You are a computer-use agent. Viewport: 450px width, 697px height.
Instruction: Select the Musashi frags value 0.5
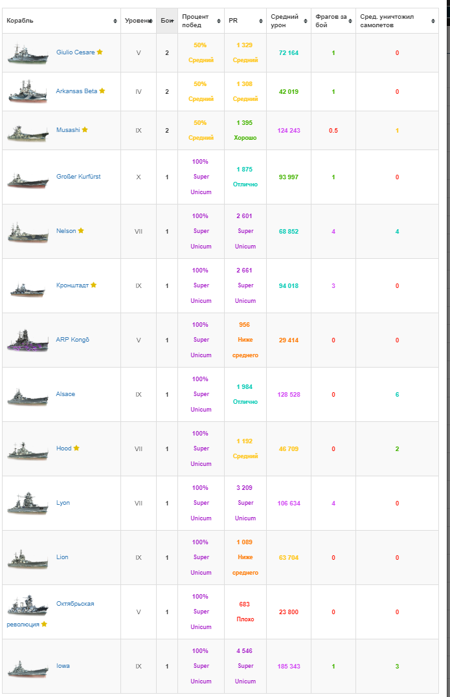tap(333, 130)
